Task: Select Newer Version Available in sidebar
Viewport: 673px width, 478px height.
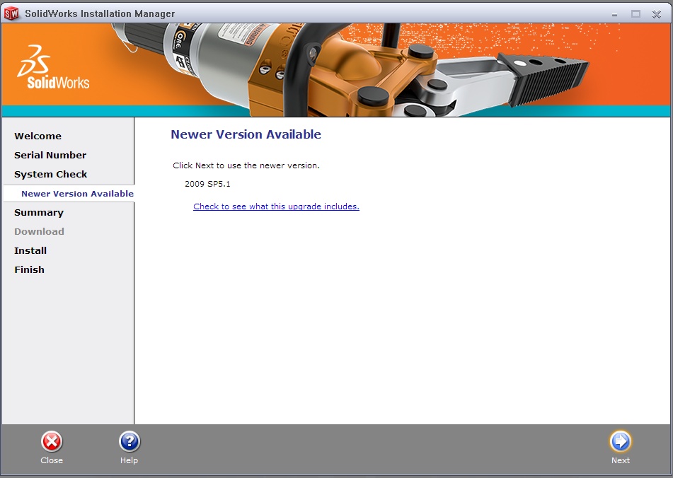Action: coord(77,193)
